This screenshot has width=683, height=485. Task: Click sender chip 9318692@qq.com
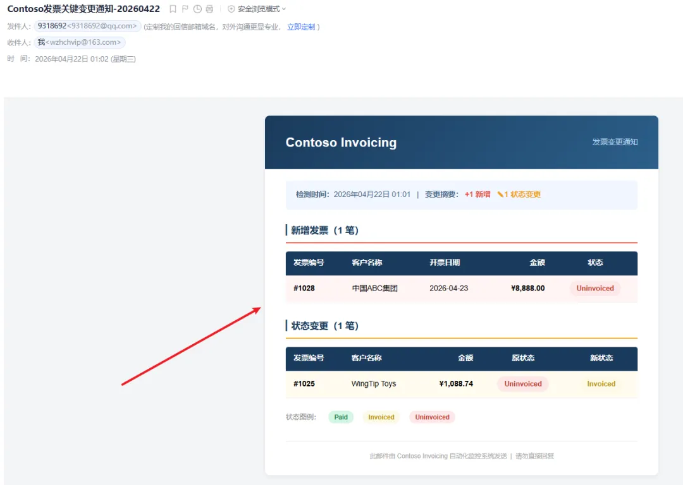tap(87, 26)
